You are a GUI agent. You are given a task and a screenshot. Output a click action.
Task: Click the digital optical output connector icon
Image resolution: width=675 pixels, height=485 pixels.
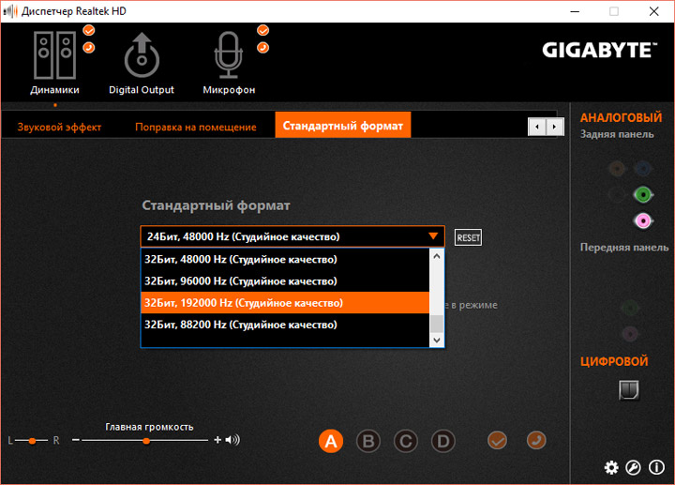tap(629, 390)
